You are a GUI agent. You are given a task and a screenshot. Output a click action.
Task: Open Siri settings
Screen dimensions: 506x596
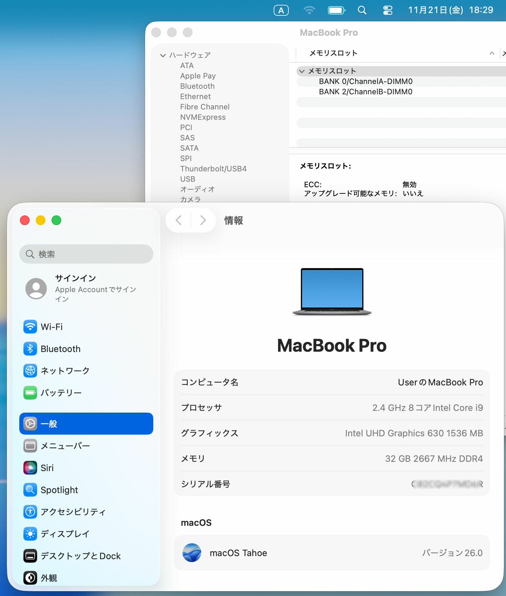[86, 468]
